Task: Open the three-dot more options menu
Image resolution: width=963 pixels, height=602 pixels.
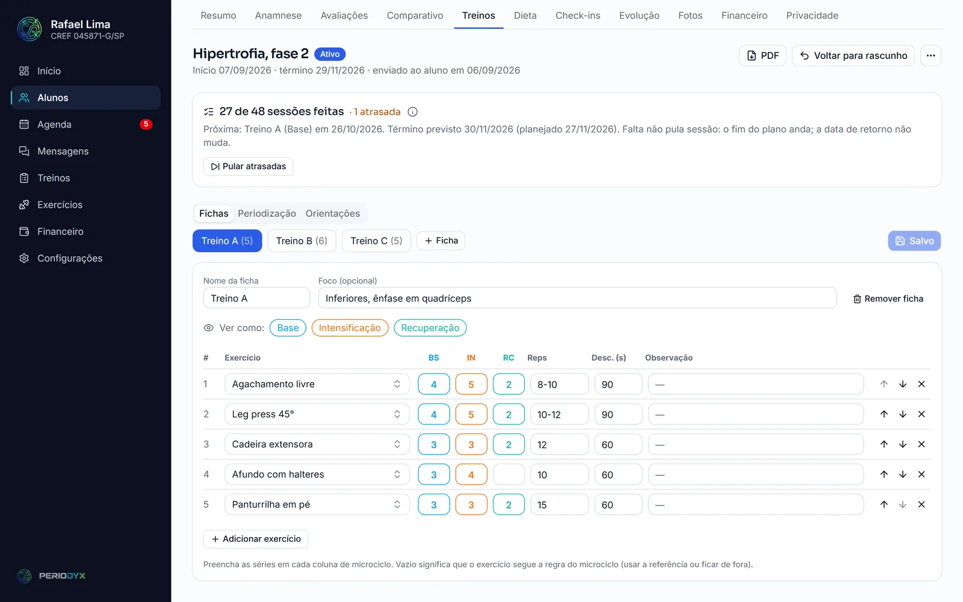Action: click(930, 55)
